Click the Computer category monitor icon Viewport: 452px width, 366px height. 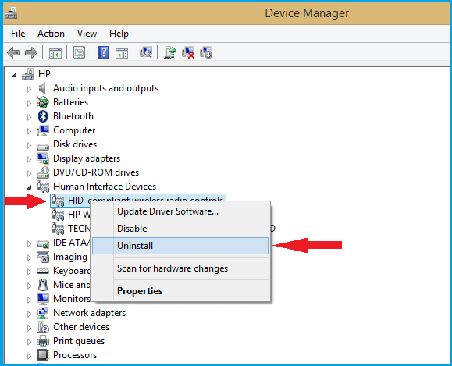point(43,130)
